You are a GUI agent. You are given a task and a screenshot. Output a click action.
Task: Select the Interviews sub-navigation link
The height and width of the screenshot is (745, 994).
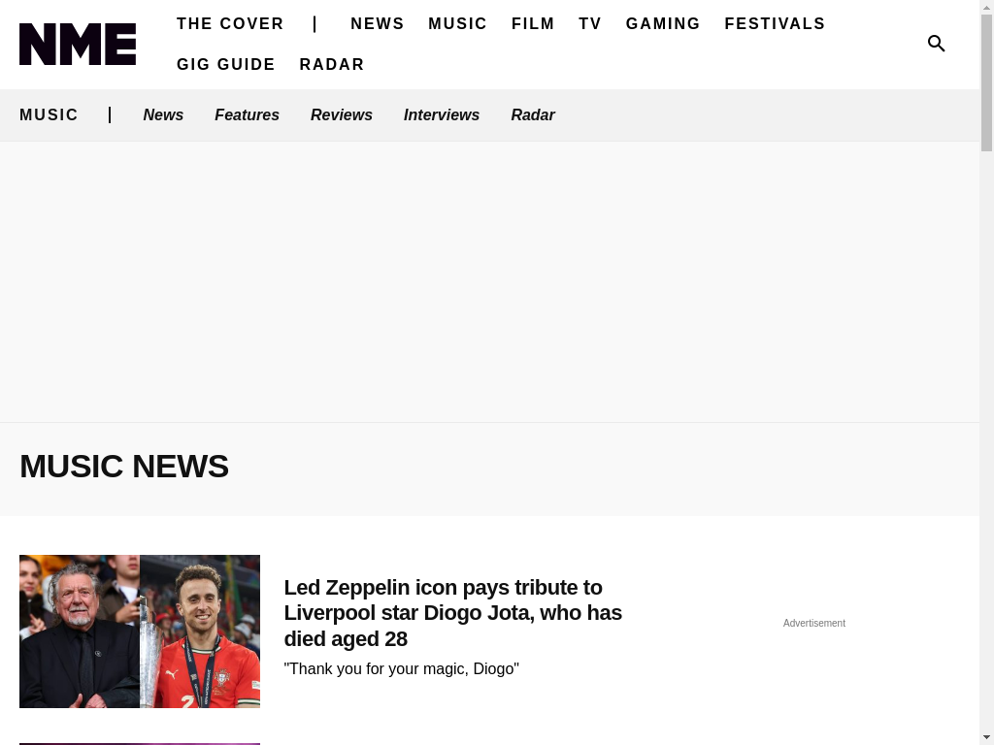pyautogui.click(x=442, y=114)
